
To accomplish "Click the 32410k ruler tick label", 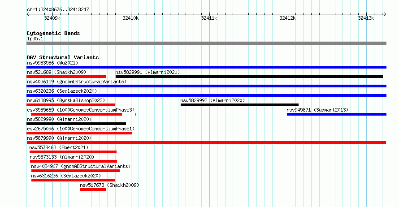I will [130, 18].
